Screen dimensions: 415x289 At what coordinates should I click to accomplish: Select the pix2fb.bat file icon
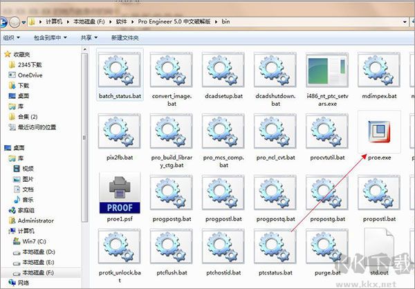[120, 131]
